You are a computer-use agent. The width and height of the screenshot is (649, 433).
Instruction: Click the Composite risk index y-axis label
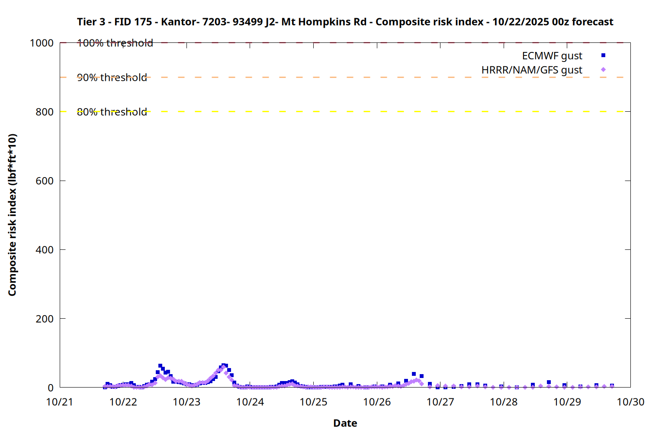(x=12, y=215)
